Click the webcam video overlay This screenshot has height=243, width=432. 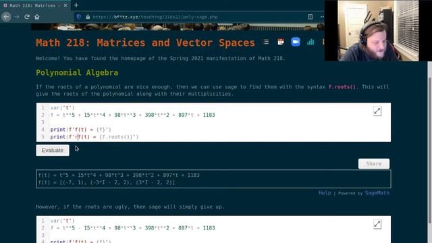[x=378, y=30]
